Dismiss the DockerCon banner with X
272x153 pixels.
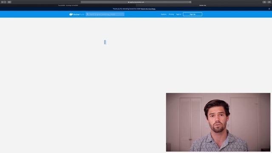269,9
